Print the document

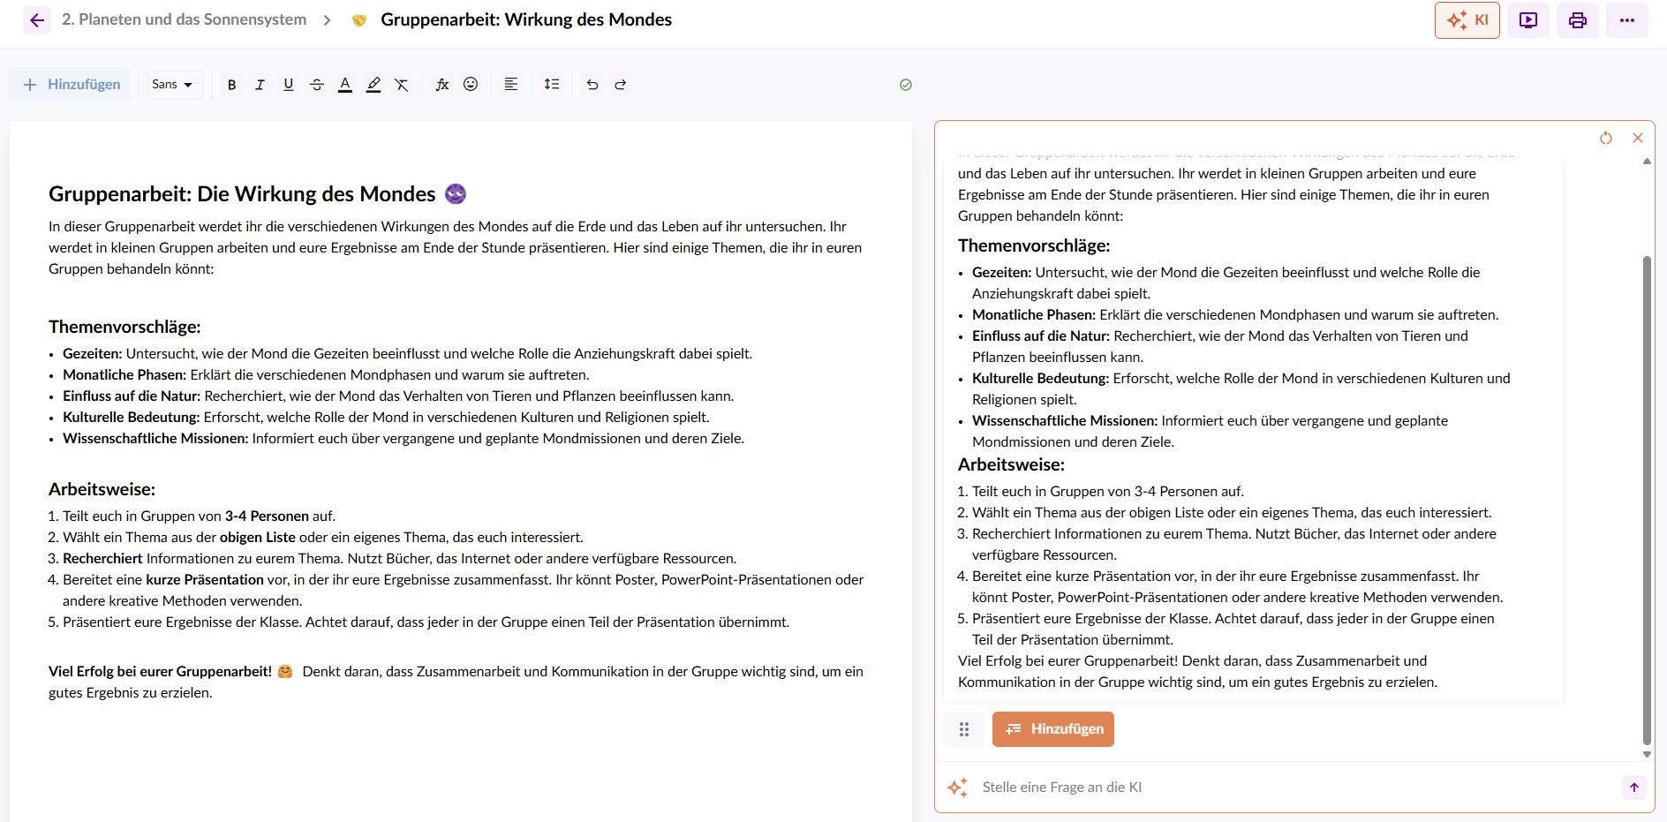[x=1577, y=20]
